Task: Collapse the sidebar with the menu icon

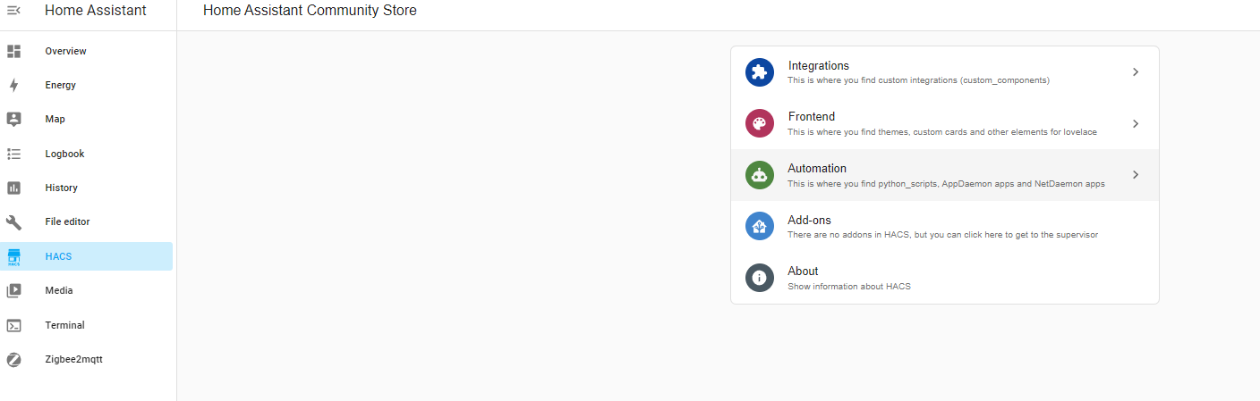Action: [13, 11]
